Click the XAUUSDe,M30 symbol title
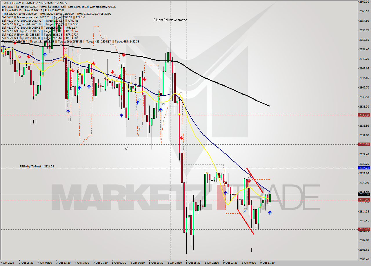The image size is (371, 266). pos(15,3)
